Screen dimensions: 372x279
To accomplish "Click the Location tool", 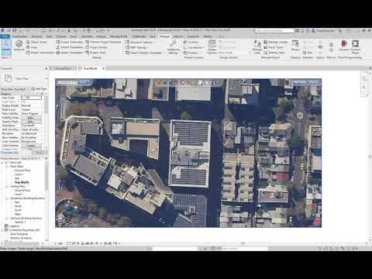I will pyautogui.click(x=191, y=42).
